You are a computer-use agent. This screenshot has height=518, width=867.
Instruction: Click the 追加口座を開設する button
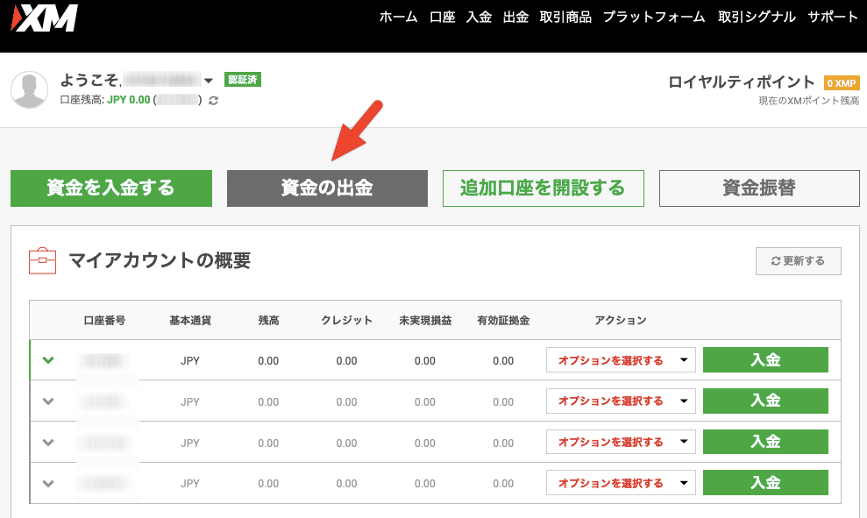[x=544, y=188]
